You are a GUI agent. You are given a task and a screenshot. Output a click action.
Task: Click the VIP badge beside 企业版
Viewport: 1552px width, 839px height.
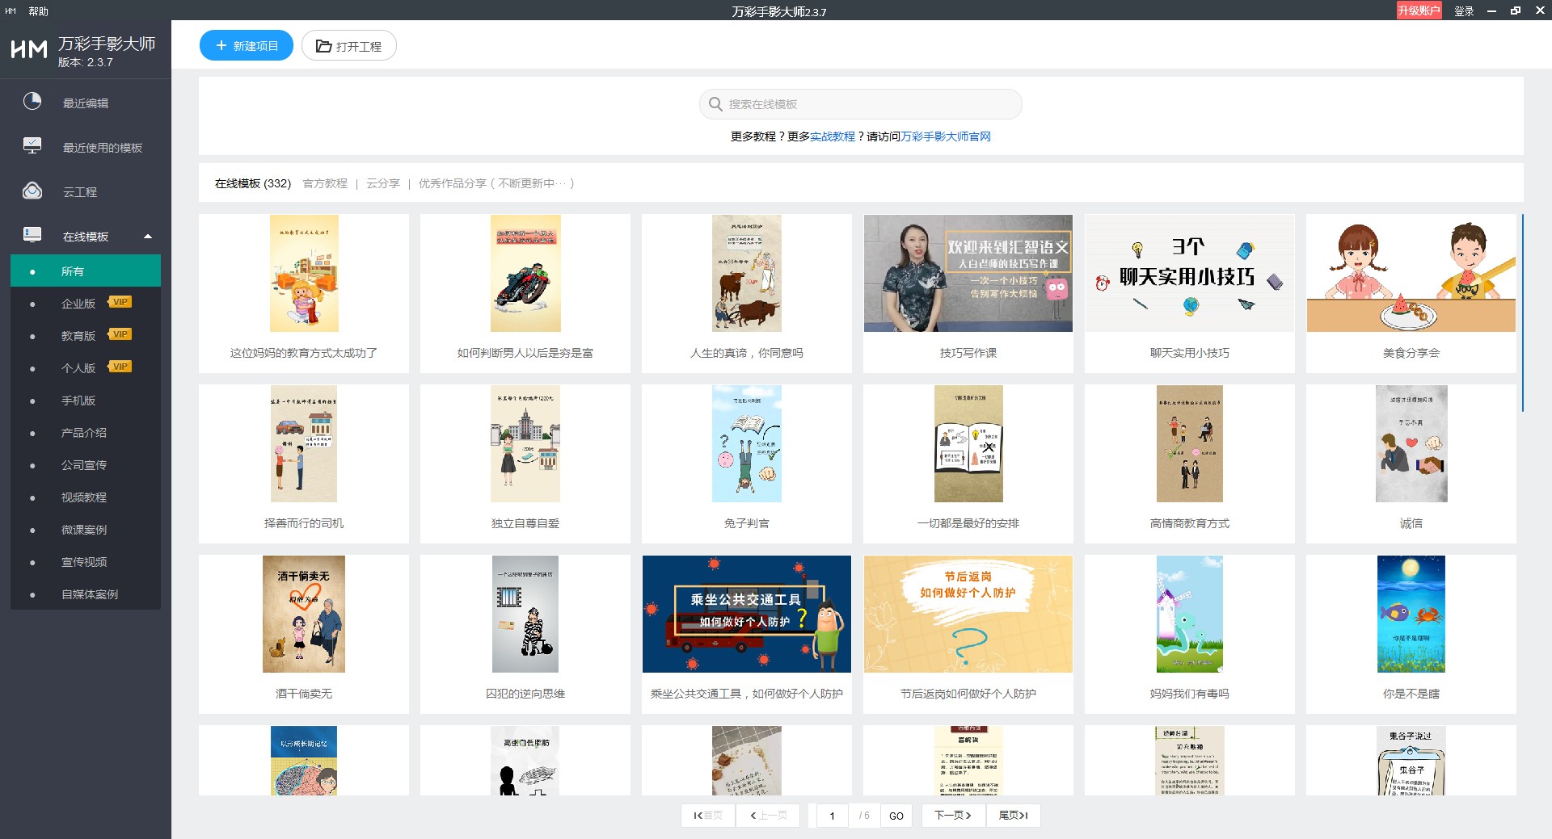click(120, 302)
